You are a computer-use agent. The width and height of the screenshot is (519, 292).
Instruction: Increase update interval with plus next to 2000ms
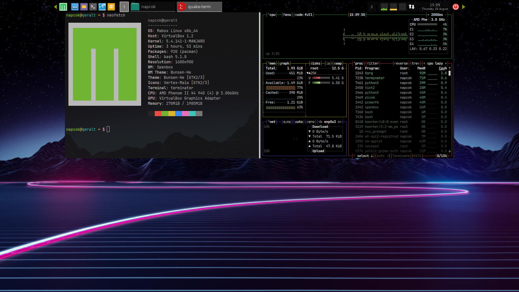pyautogui.click(x=428, y=15)
